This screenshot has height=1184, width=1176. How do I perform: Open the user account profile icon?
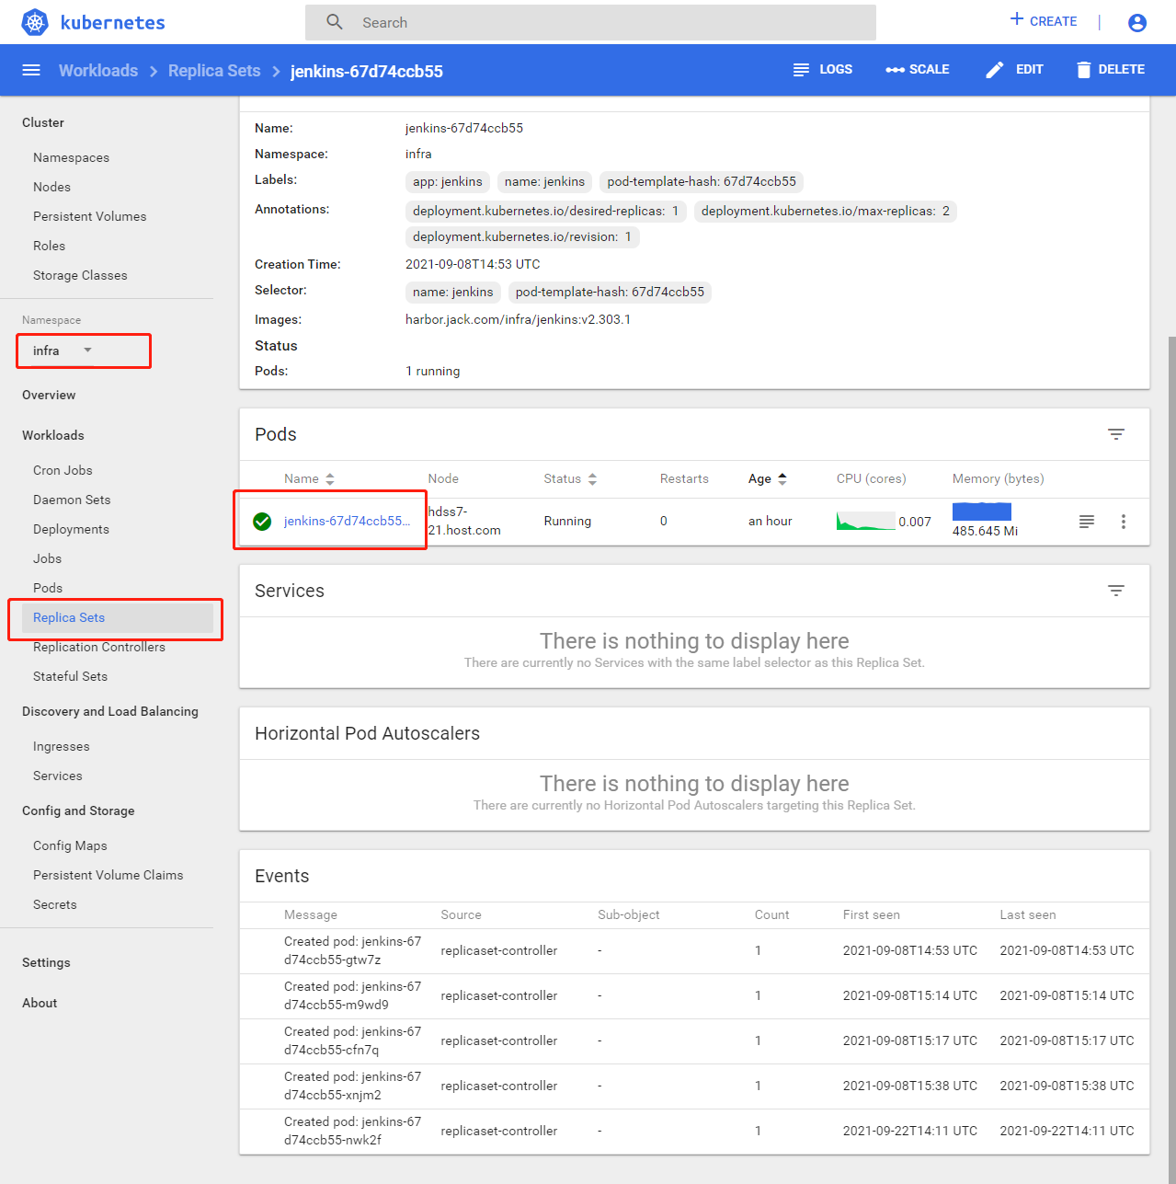pyautogui.click(x=1137, y=23)
